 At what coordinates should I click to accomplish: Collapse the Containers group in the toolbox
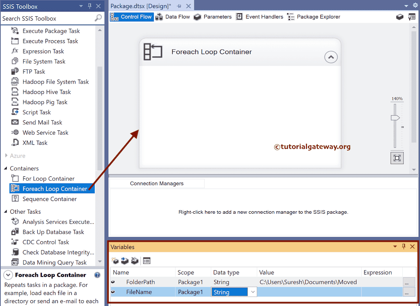6,168
